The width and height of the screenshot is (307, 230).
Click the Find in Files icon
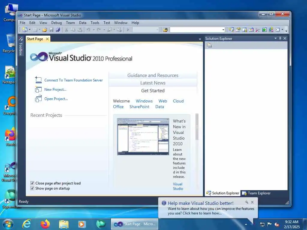tap(165, 30)
